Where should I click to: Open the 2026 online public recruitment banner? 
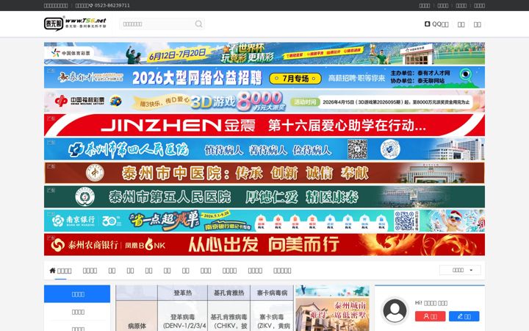264,77
